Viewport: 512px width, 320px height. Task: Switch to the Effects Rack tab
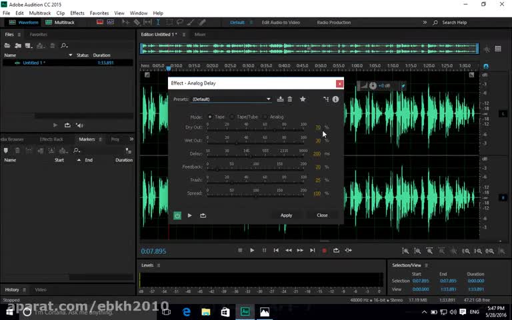[x=51, y=139]
